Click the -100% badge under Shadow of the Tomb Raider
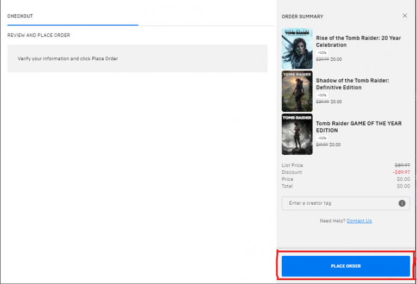This screenshot has width=417, height=284. coord(322,95)
